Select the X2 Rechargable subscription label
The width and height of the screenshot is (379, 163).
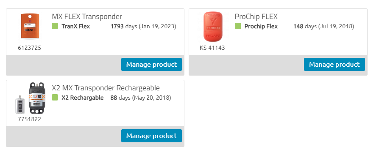point(82,98)
